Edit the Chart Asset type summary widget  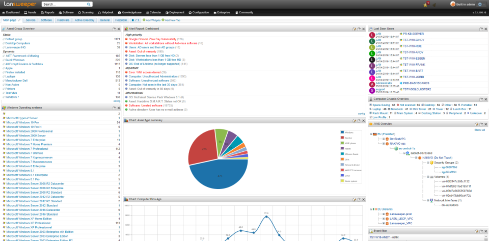click(x=355, y=120)
